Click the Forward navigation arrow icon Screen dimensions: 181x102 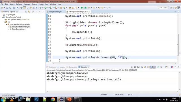(x=107, y=8)
